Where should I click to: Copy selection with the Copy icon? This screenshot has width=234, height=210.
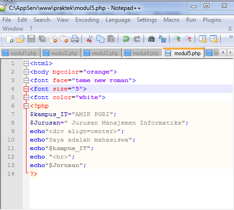click(100, 39)
